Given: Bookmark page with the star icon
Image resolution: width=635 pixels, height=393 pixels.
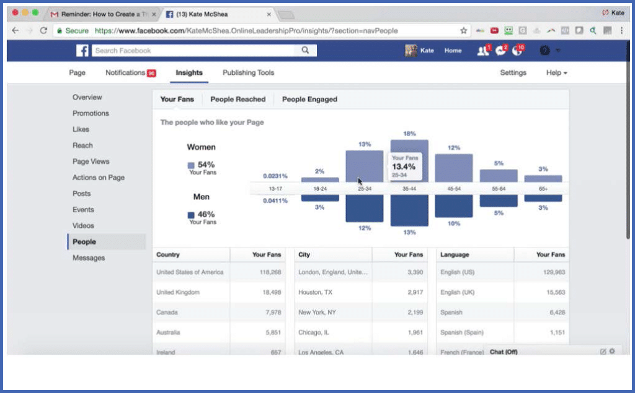Looking at the screenshot, I should point(463,30).
